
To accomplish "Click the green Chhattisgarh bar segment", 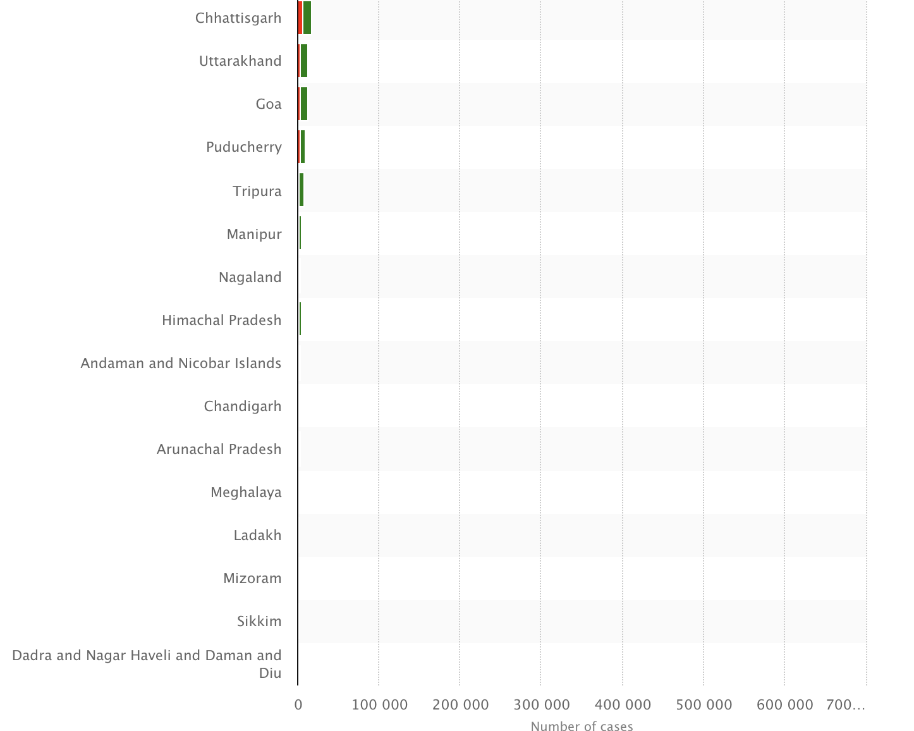I will [x=307, y=18].
